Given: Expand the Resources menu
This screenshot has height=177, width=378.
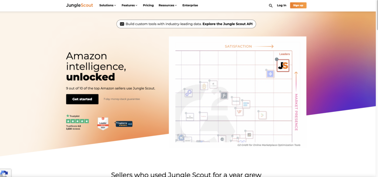Looking at the screenshot, I should coord(168,5).
